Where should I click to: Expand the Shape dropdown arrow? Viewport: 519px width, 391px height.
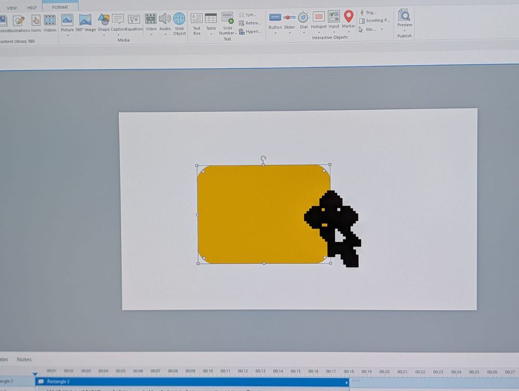click(103, 35)
